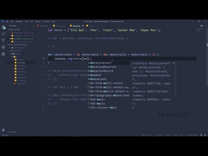Open the Go menu
The image size is (208, 156).
32,21
